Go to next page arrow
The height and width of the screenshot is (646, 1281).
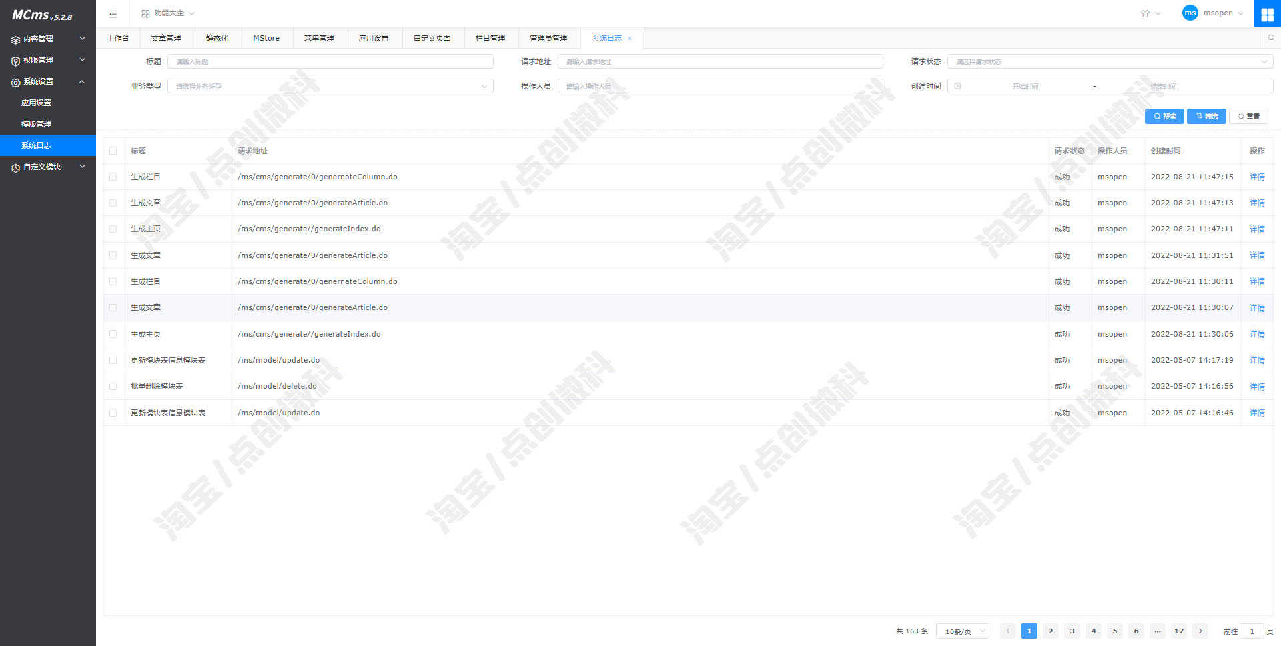point(1200,631)
